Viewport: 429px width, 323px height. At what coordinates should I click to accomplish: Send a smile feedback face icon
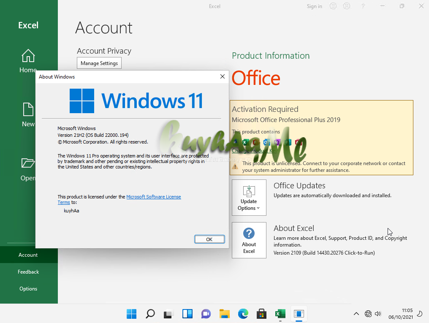(333, 6)
